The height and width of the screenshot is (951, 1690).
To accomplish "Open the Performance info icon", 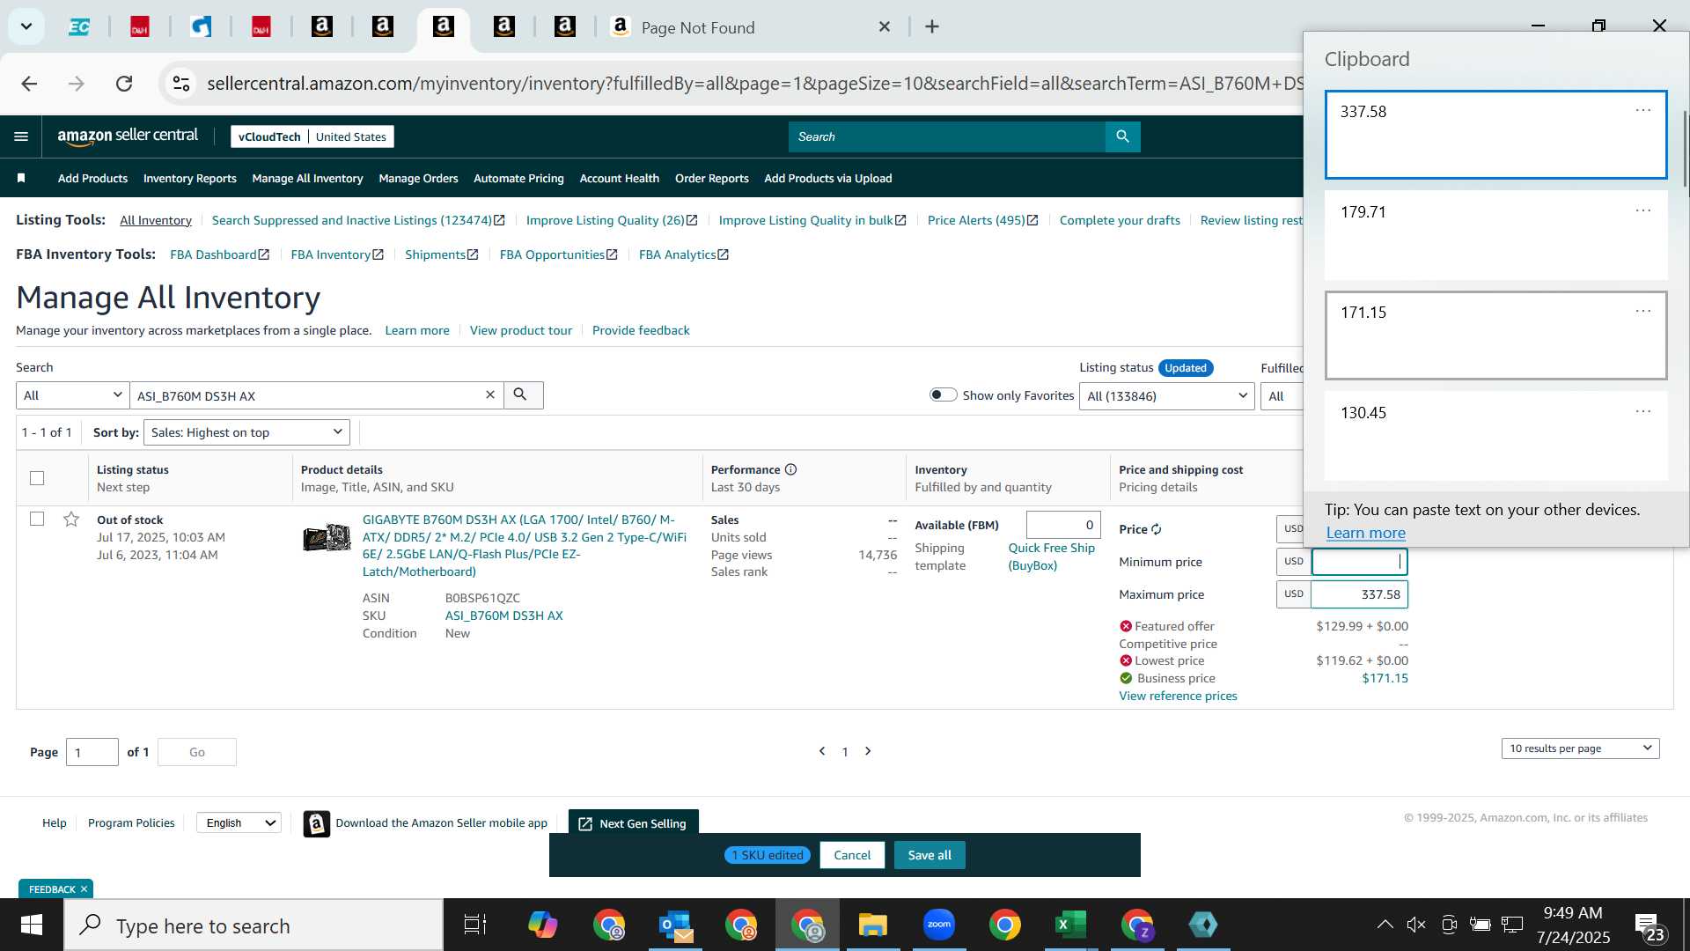I will (x=790, y=469).
